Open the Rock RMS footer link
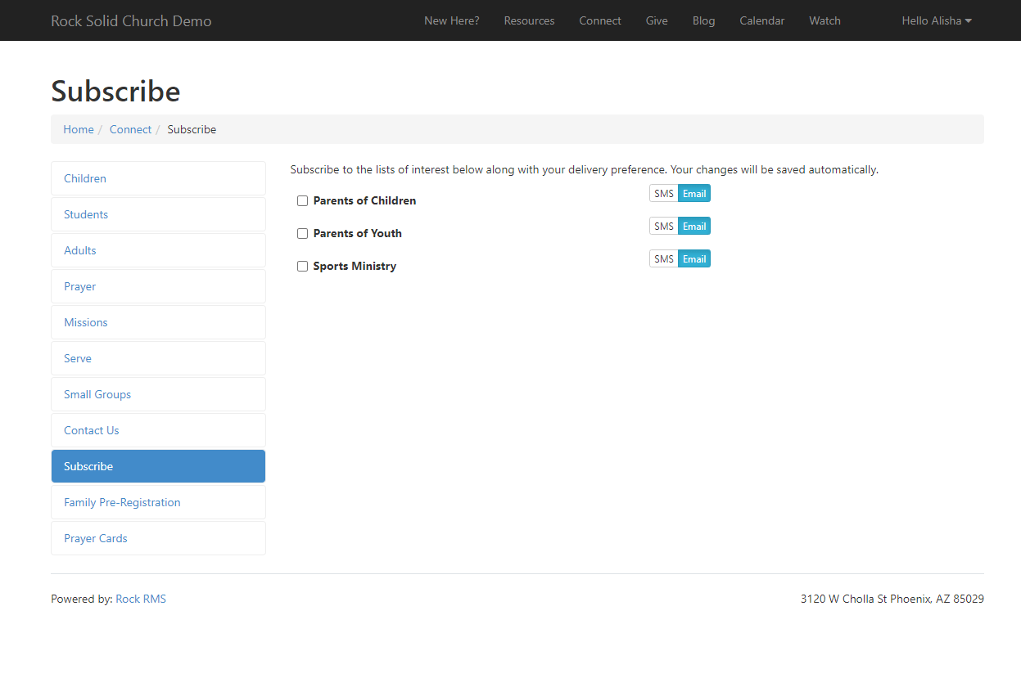 point(141,599)
